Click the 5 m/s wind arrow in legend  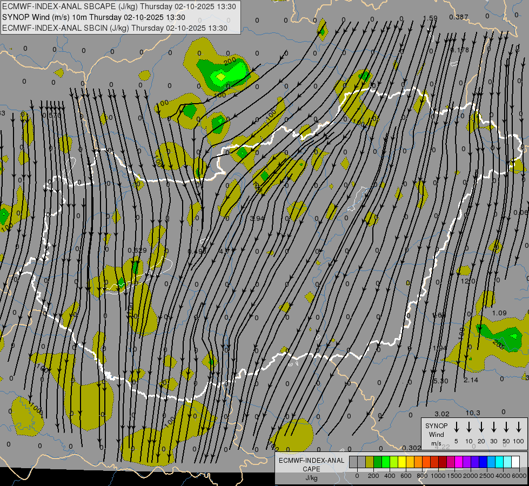pos(456,427)
